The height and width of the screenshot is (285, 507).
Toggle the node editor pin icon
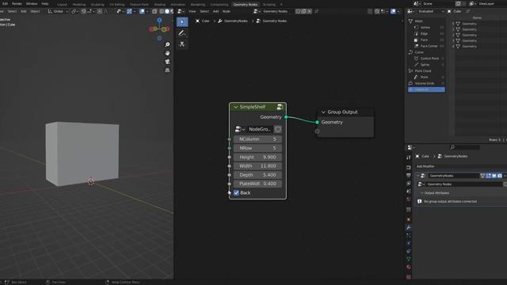pyautogui.click(x=317, y=11)
